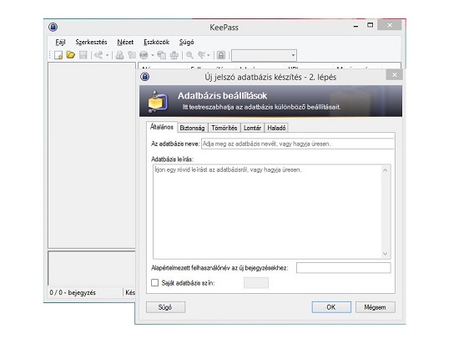Click the Add entry key icon
Image resolution: width=459 pixels, height=344 pixels.
click(x=98, y=55)
